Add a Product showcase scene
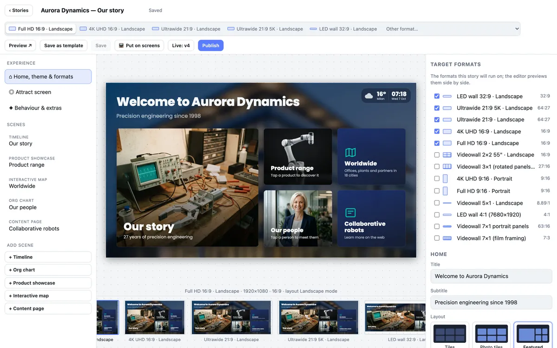Viewport: 557px width, 348px height. click(x=48, y=283)
